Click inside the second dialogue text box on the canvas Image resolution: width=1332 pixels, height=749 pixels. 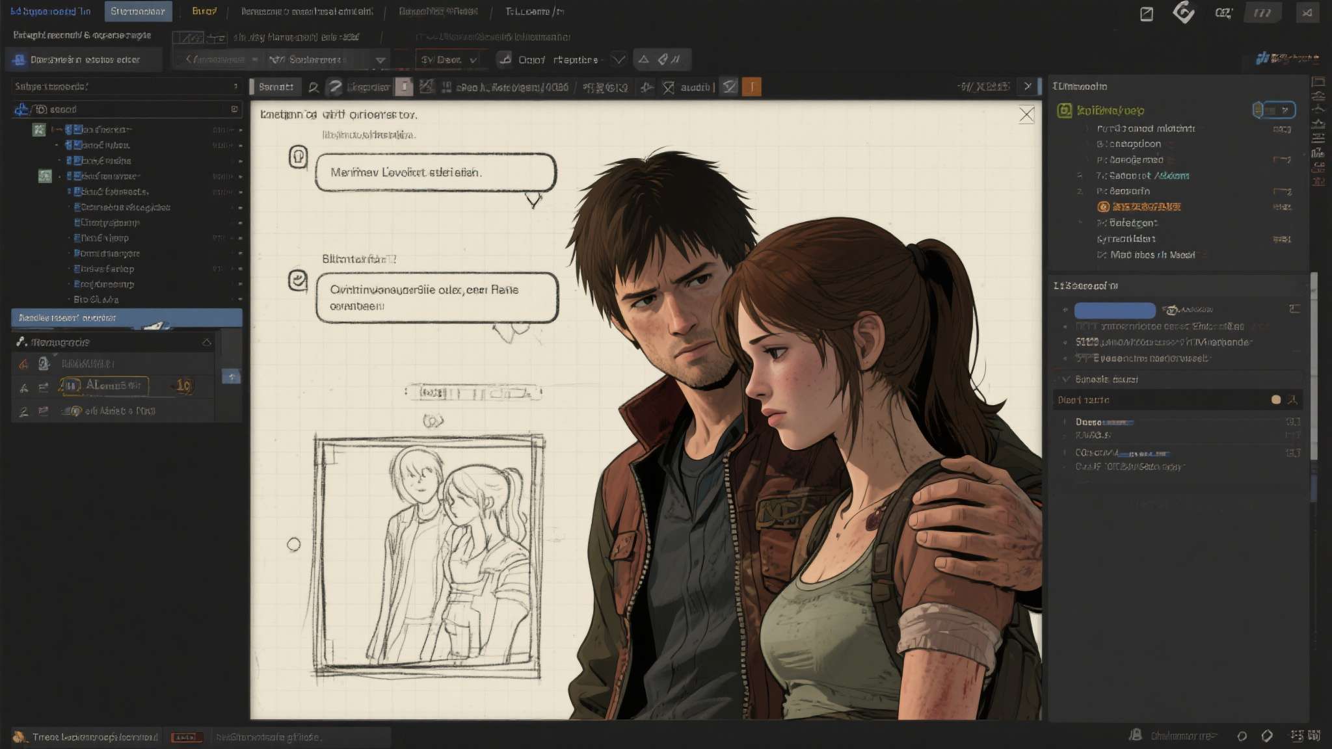437,298
